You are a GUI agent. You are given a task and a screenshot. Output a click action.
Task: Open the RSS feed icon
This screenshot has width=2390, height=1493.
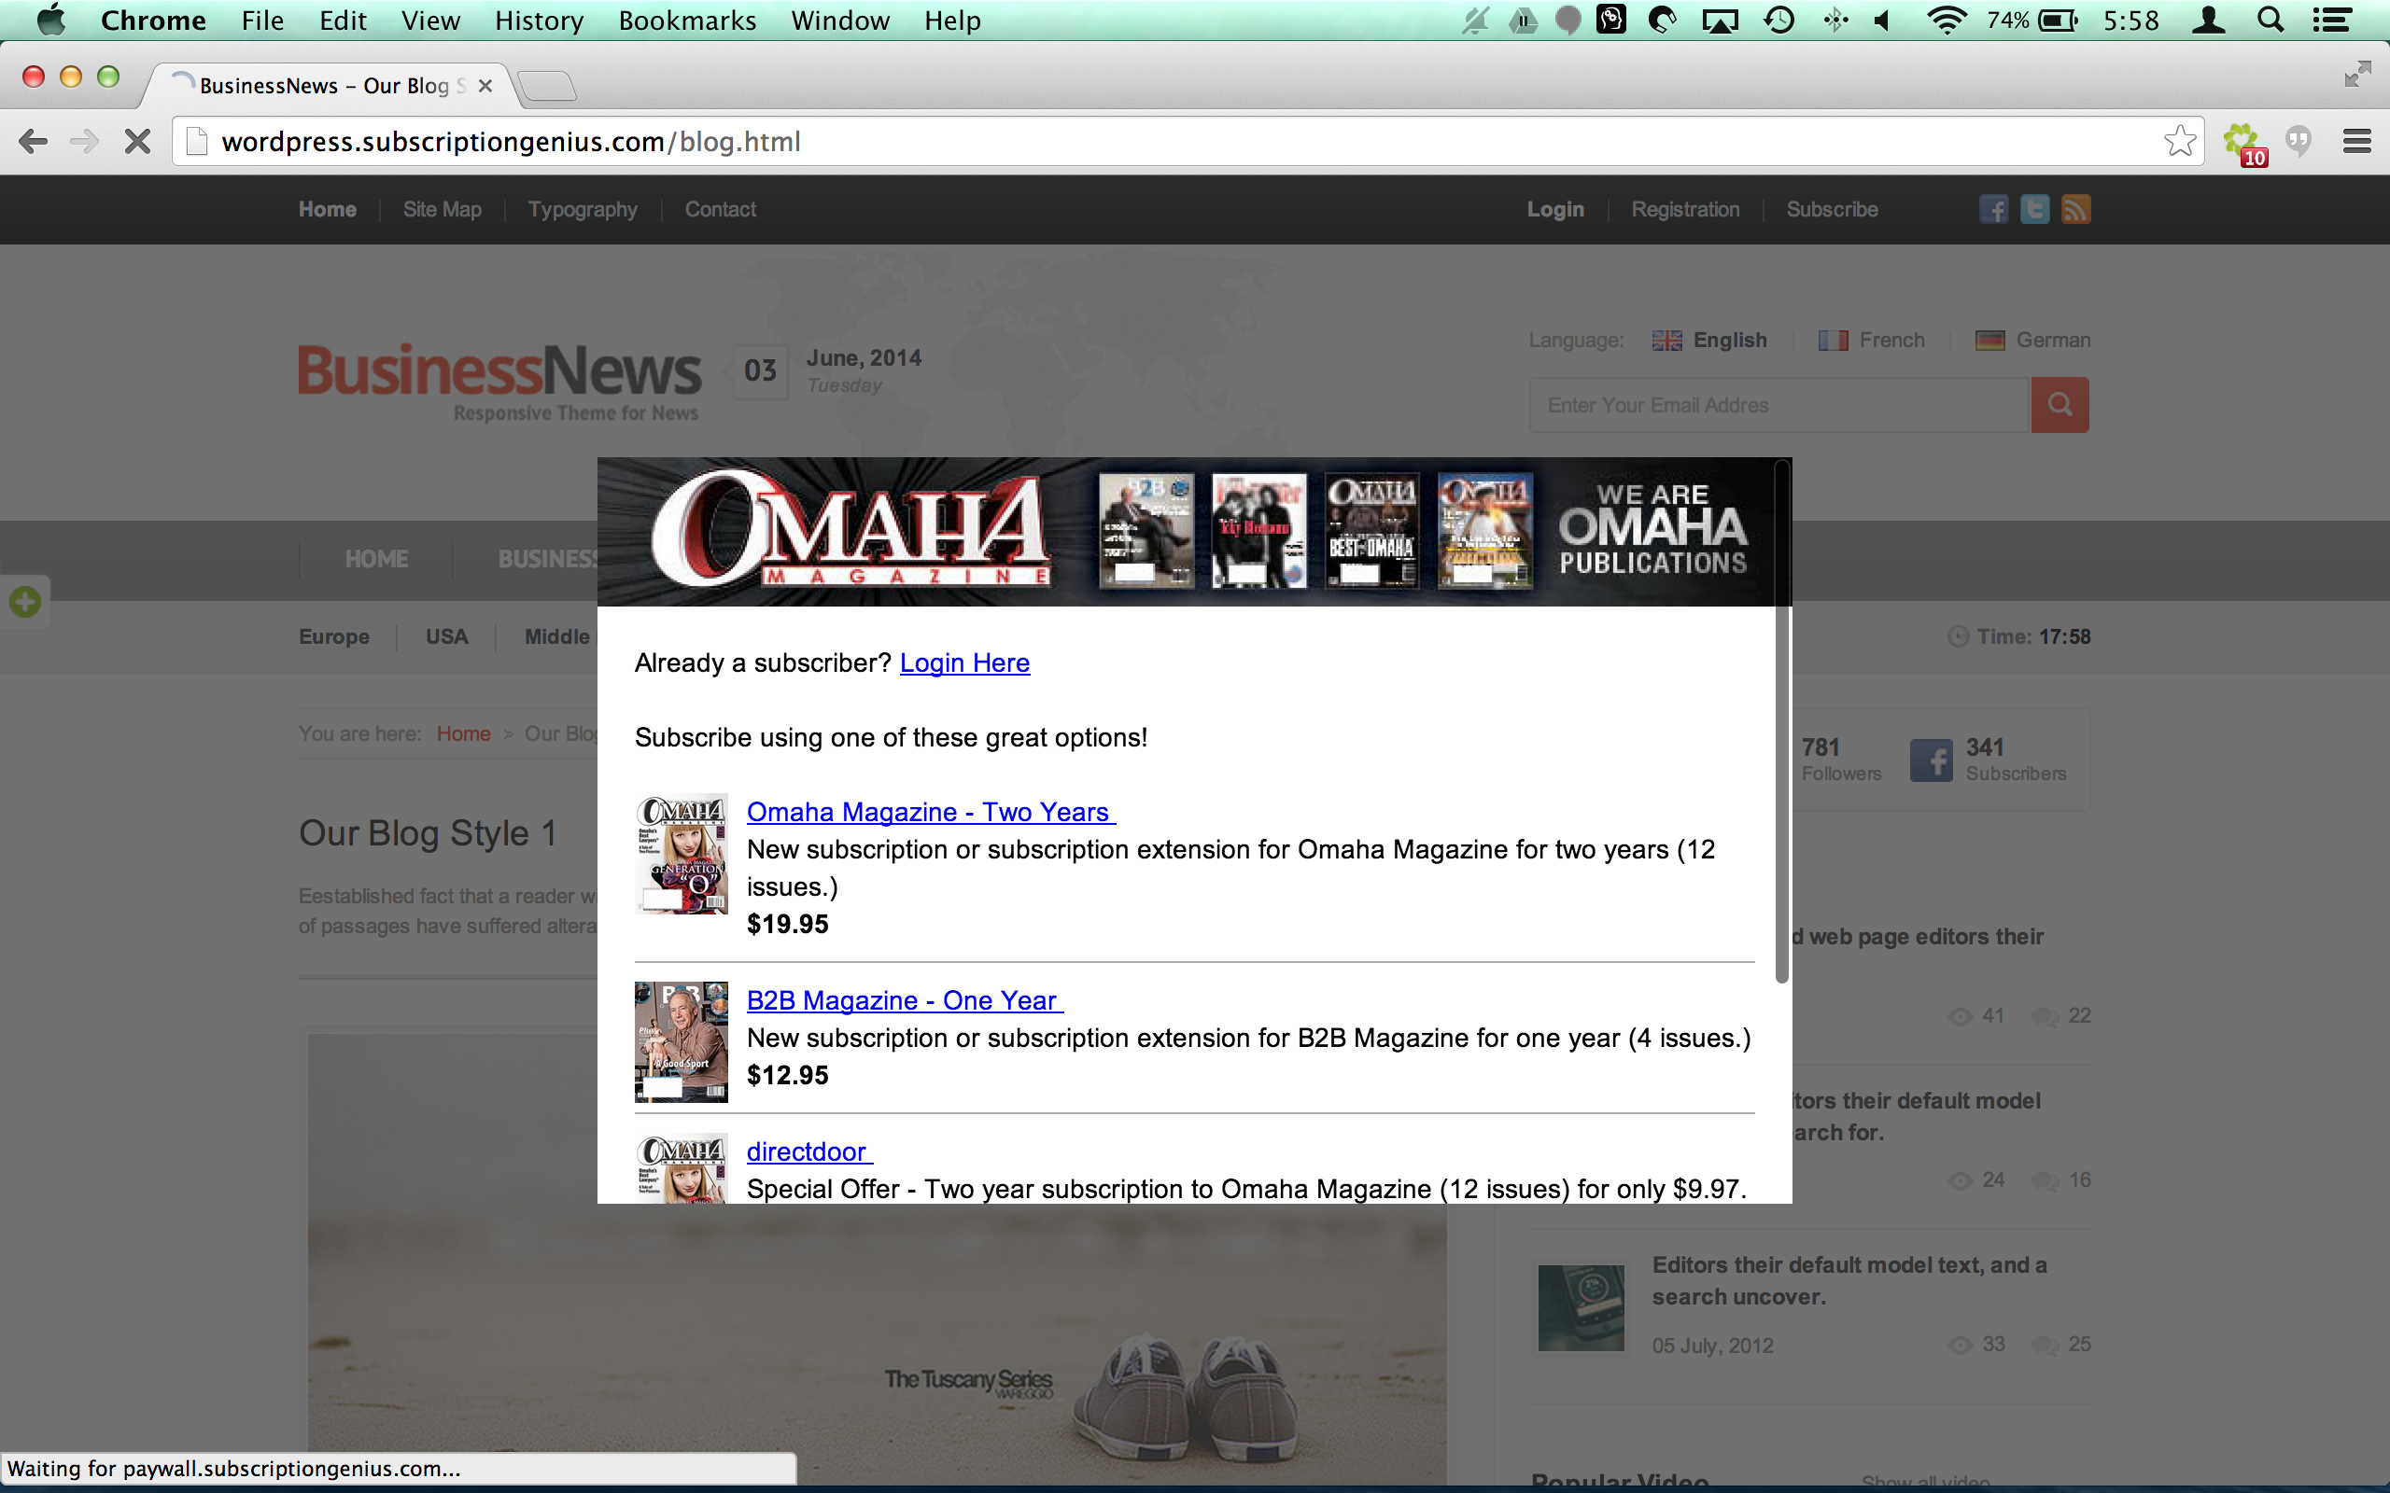(x=2076, y=209)
